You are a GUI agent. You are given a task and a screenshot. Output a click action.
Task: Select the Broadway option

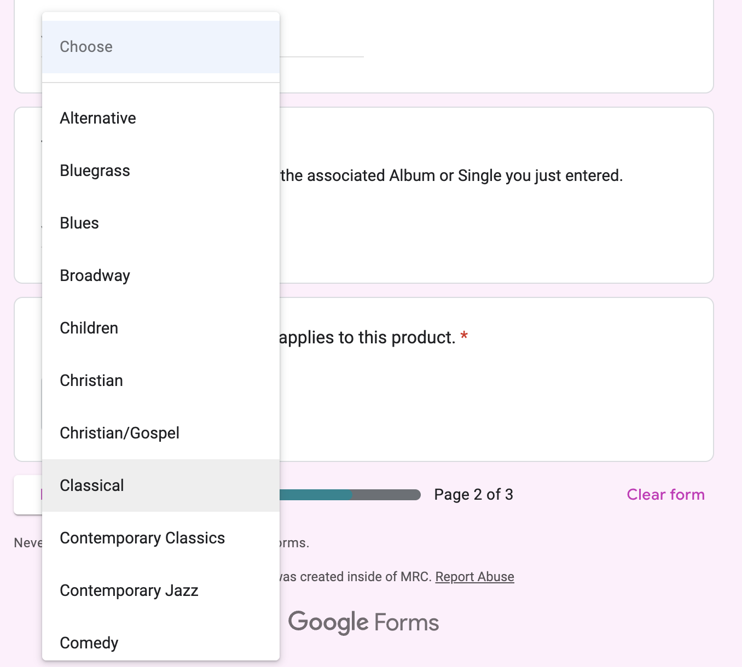tap(161, 276)
